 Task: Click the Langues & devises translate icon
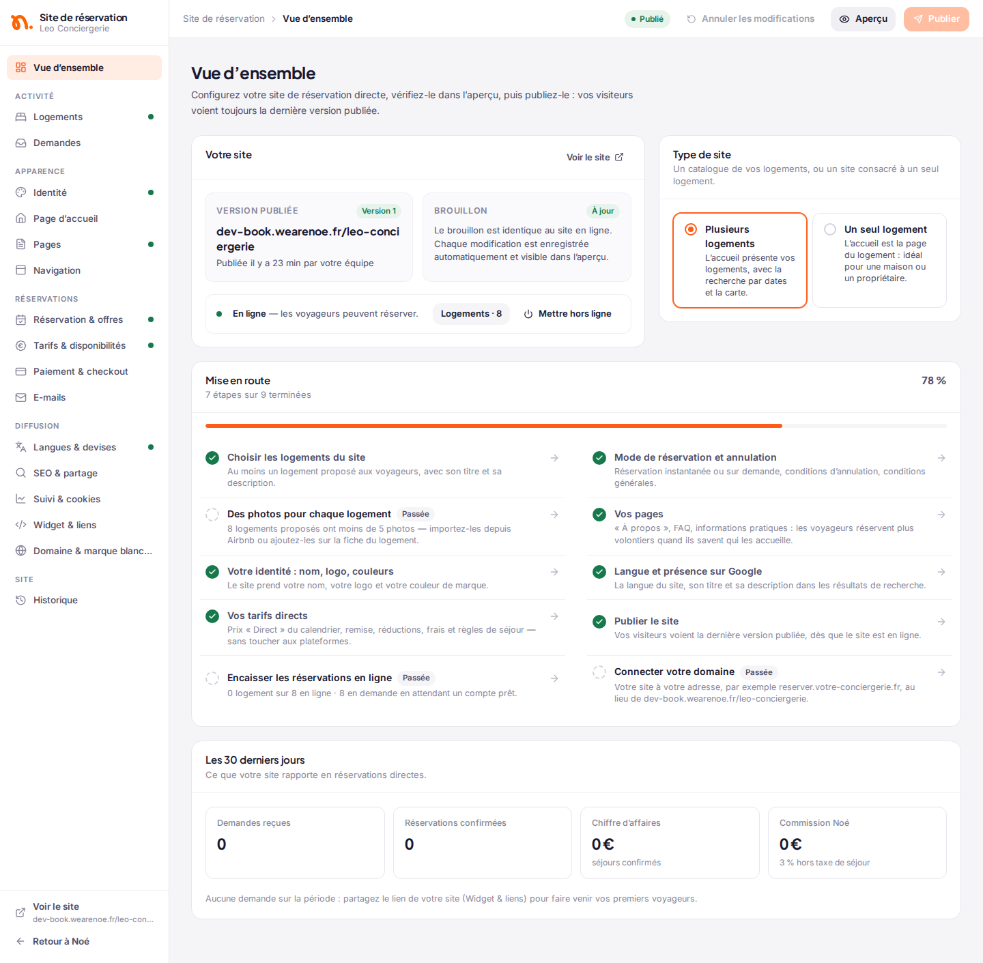coord(21,447)
